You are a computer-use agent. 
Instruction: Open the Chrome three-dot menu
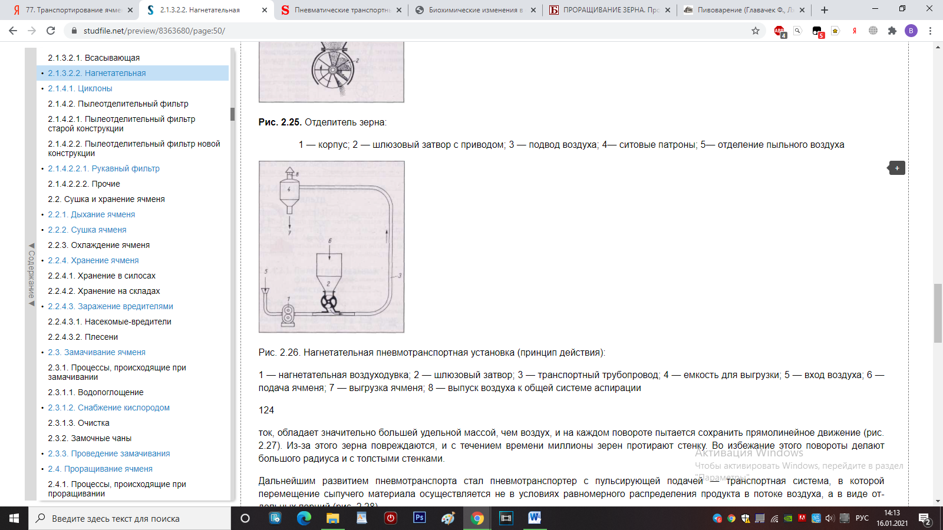930,31
